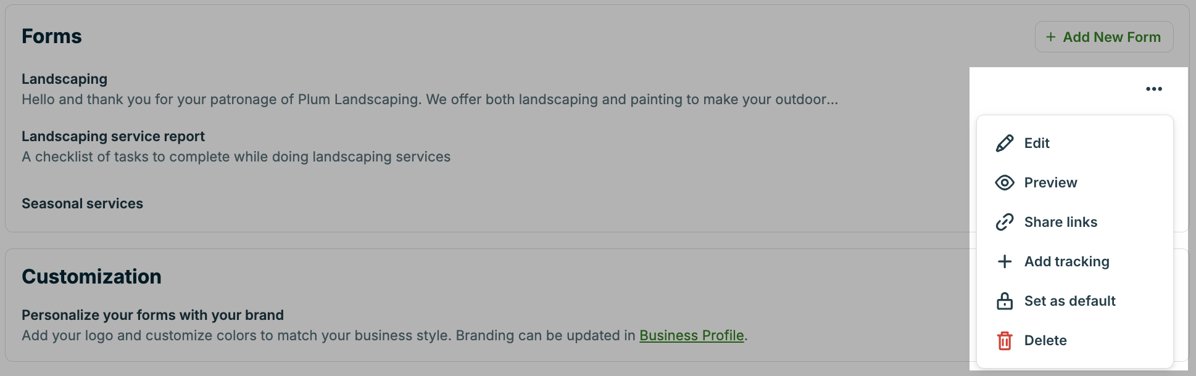Choose Preview from the context menu

point(1050,182)
